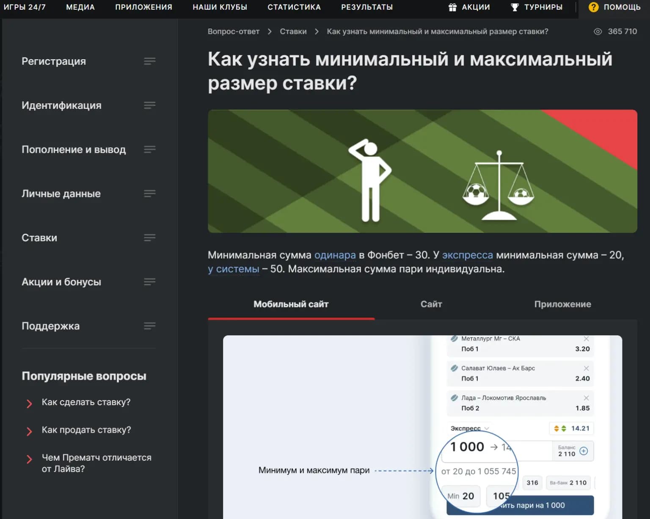Image resolution: width=650 pixels, height=519 pixels.
Task: Switch to the Сайт tab
Action: [x=431, y=304]
